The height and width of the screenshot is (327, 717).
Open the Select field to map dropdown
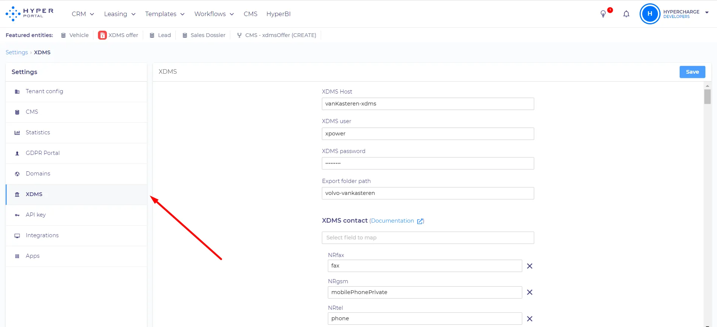[428, 238]
